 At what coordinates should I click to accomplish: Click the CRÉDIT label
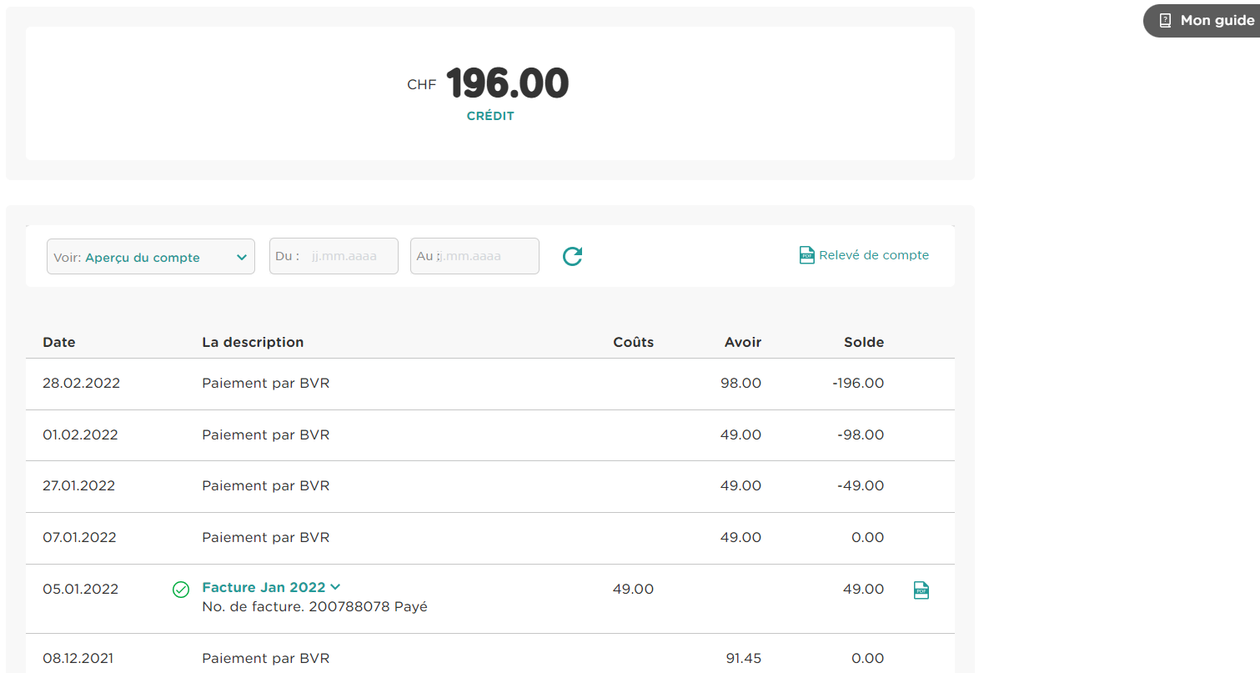click(490, 116)
